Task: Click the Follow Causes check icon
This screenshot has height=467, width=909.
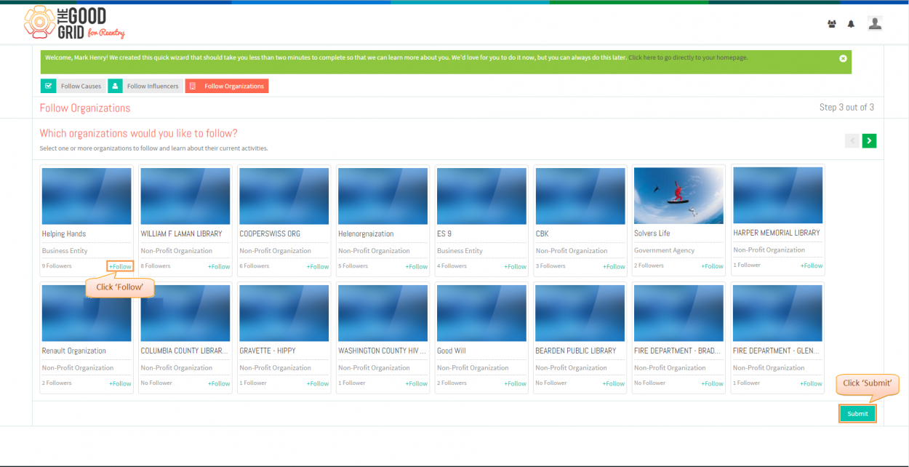Action: coord(48,86)
